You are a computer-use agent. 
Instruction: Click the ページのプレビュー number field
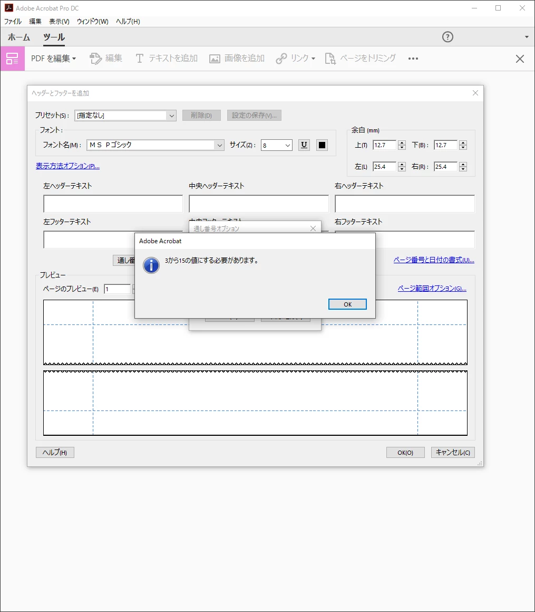117,289
